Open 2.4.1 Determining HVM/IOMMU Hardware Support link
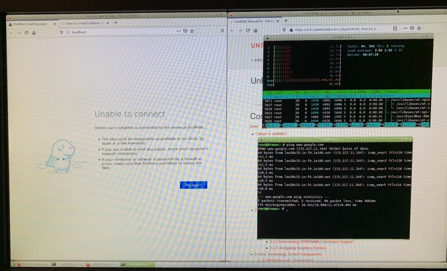Image resolution: width=447 pixels, height=271 pixels. point(312,241)
